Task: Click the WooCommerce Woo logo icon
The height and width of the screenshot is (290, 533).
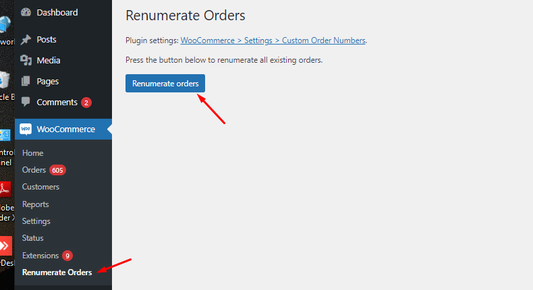Action: [26, 129]
